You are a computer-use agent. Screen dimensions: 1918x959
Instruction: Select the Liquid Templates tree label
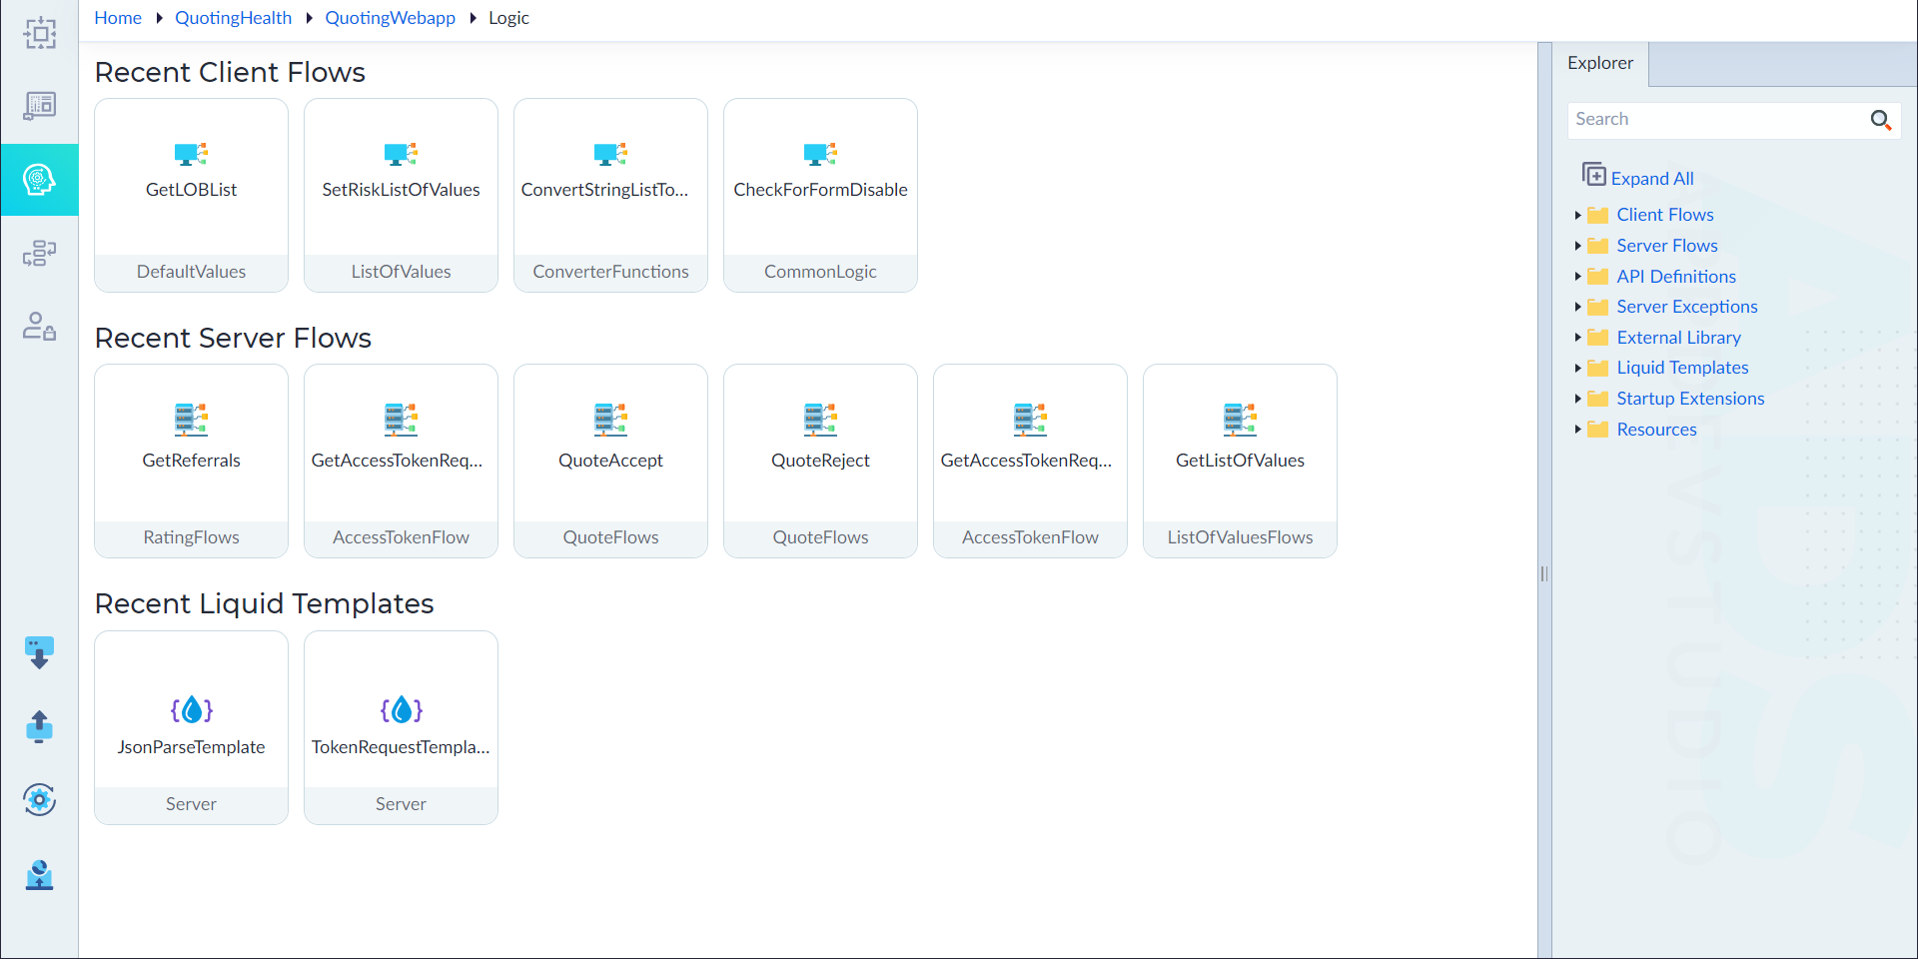click(x=1682, y=368)
